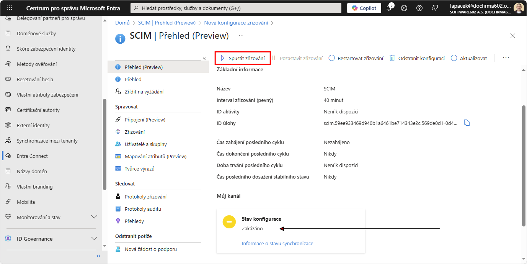
Task: Click Aktualizovat refresh button
Action: (x=469, y=58)
